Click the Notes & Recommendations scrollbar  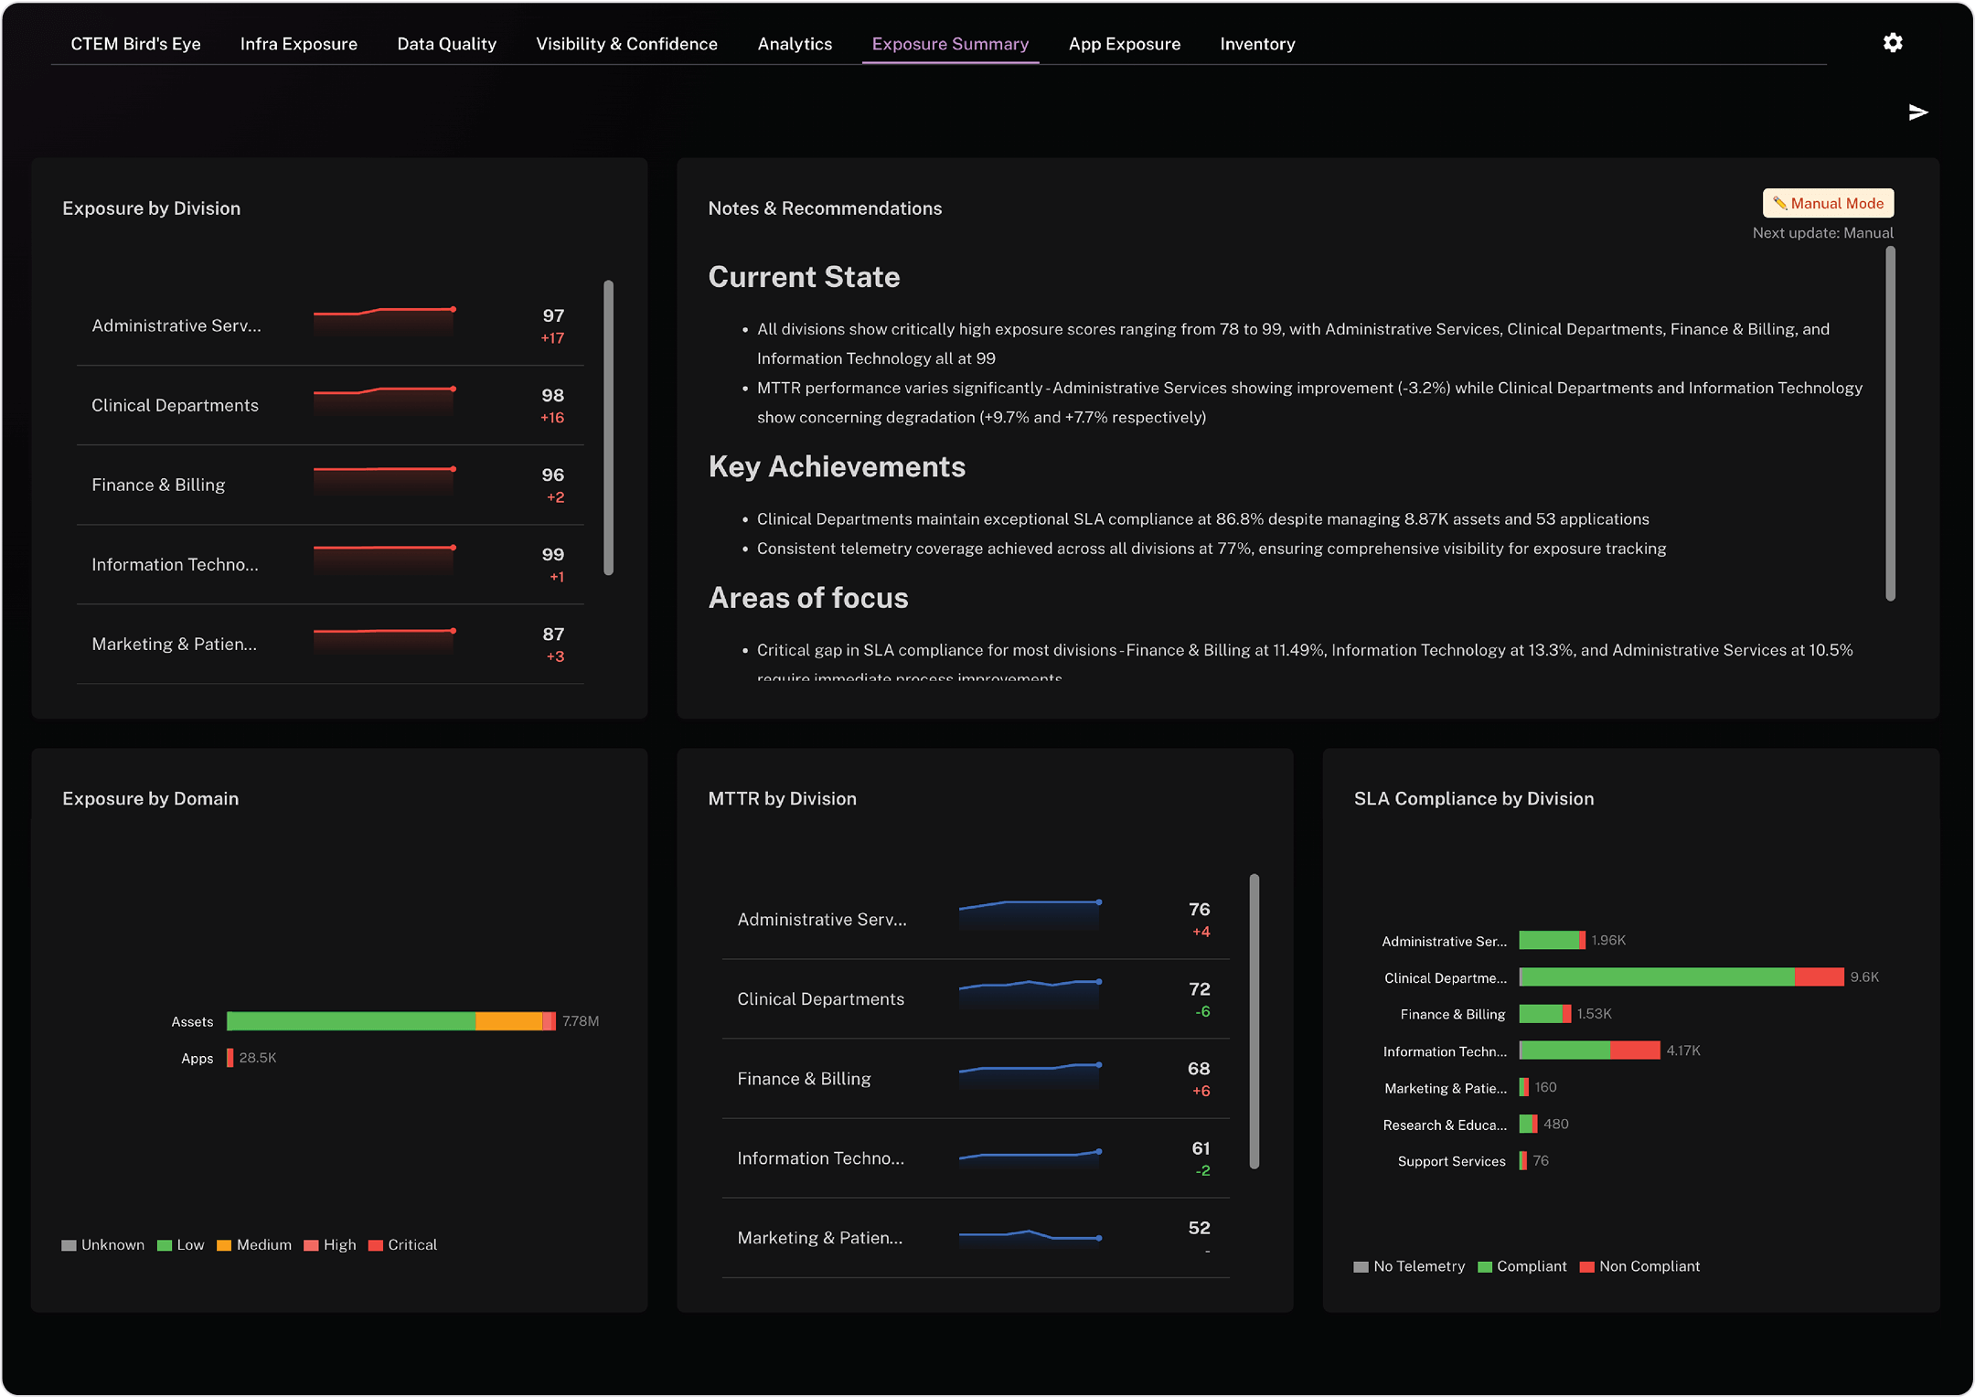coord(1890,423)
